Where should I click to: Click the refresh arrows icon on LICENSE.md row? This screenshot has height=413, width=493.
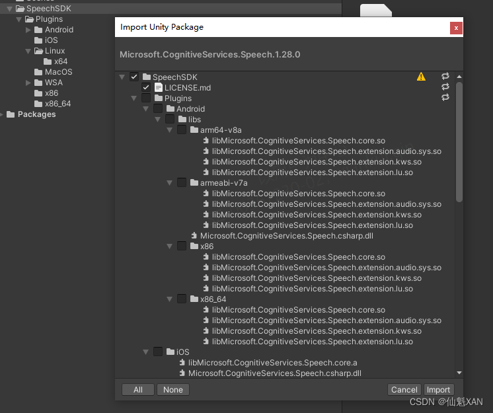tap(445, 87)
